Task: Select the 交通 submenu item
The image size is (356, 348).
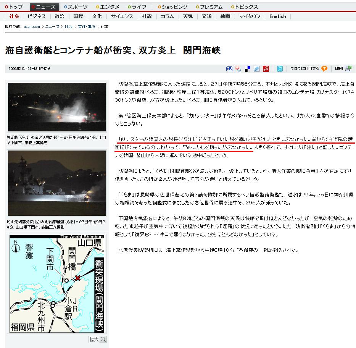Action: coord(206,16)
